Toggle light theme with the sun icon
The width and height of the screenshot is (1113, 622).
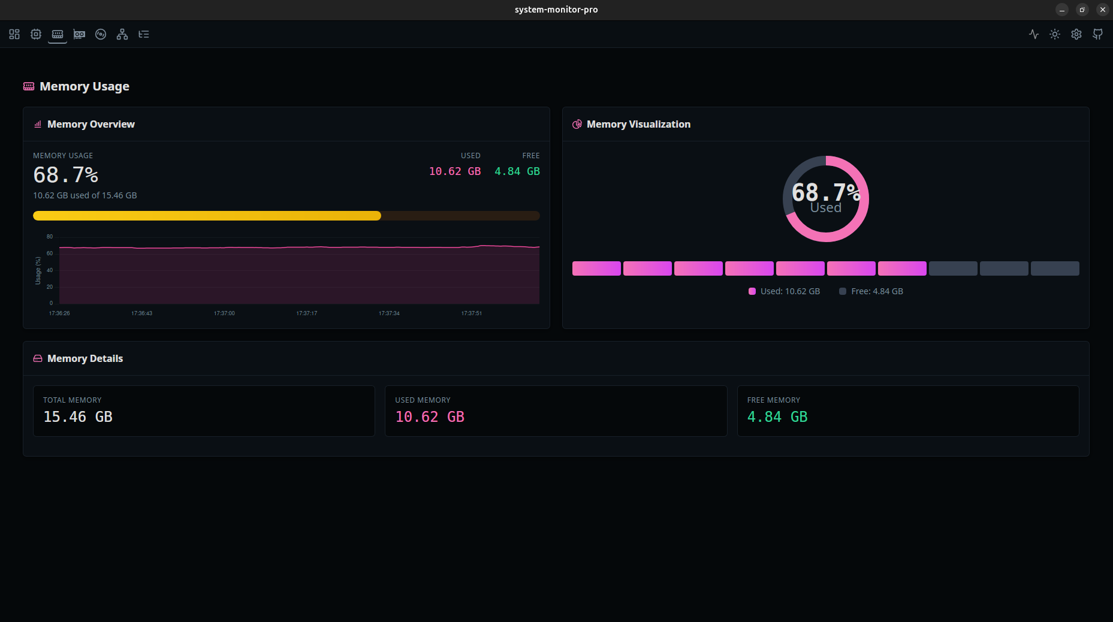tap(1054, 34)
